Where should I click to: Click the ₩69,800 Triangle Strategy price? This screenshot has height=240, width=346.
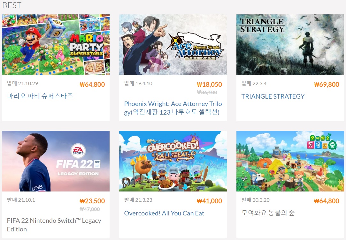327,84
